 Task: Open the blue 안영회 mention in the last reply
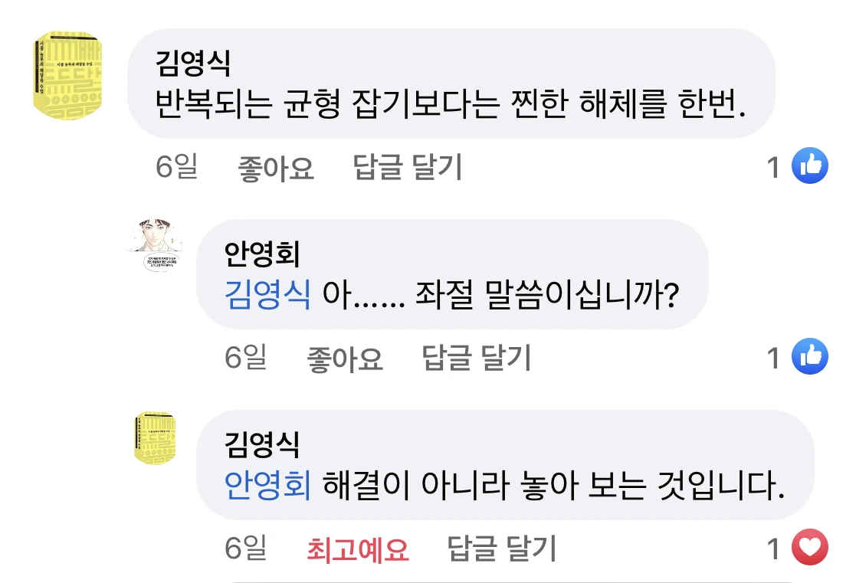pyautogui.click(x=267, y=485)
